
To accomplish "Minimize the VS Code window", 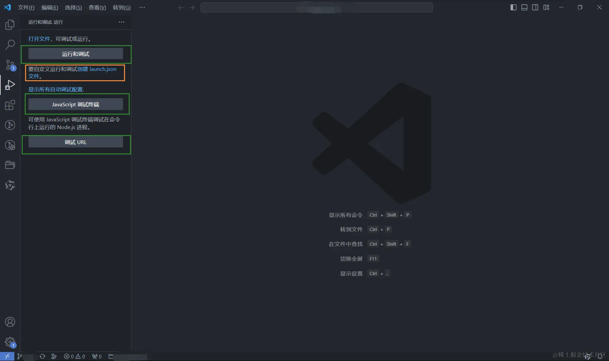I will 561,7.
